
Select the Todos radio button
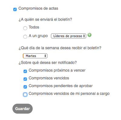[25, 28]
